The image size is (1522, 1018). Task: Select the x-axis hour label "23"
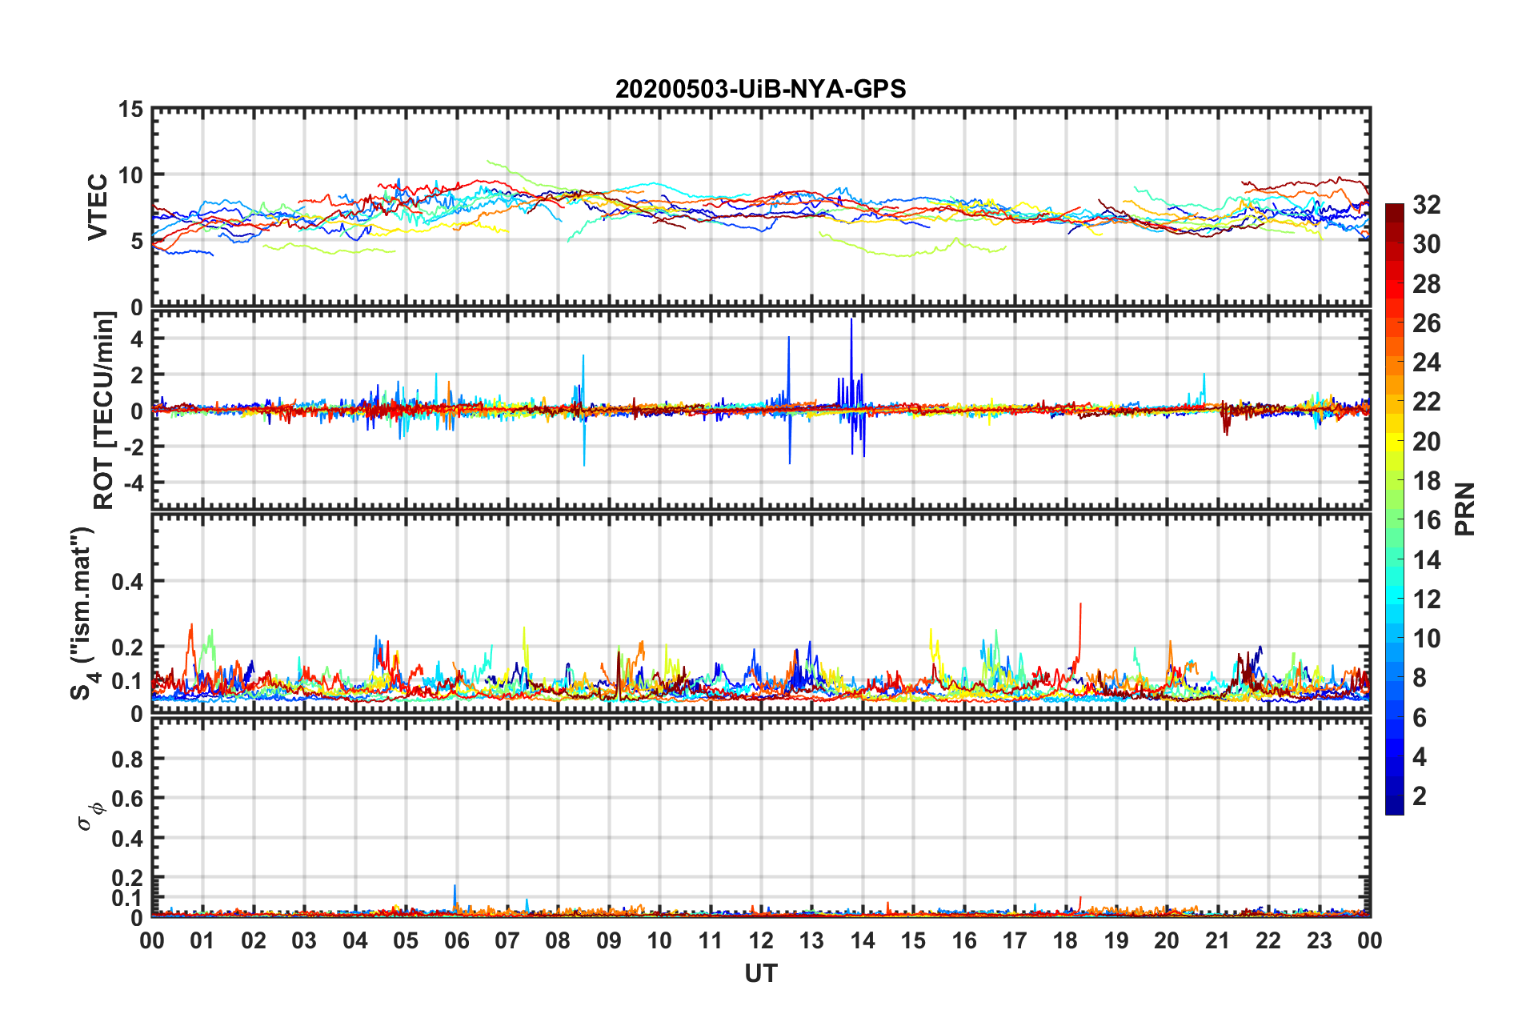1320,940
